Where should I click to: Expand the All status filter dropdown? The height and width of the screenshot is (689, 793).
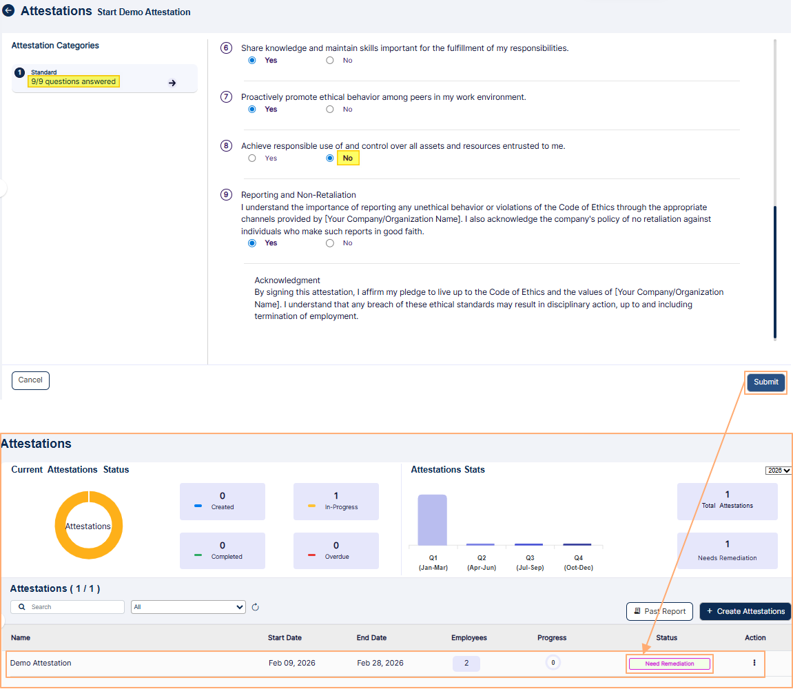tap(188, 607)
